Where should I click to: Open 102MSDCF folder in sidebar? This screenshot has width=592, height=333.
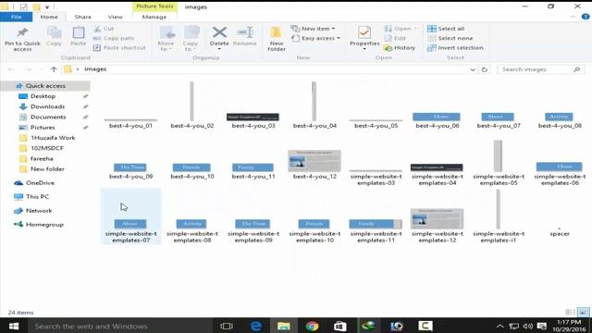point(47,148)
